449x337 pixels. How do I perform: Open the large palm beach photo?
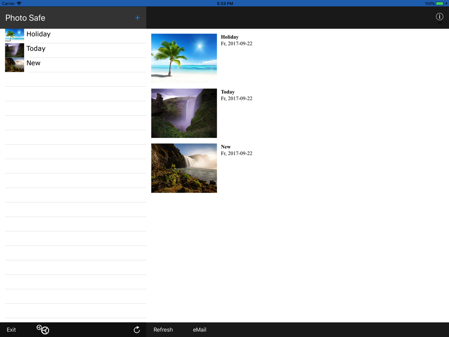pyautogui.click(x=184, y=58)
